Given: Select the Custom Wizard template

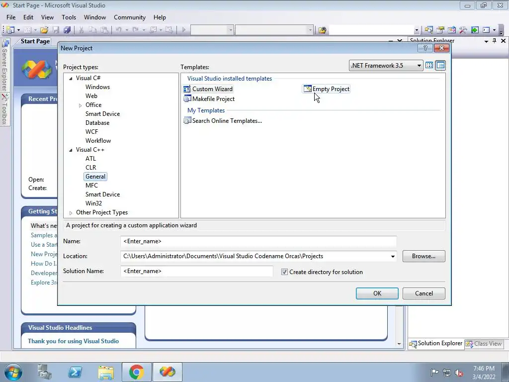Looking at the screenshot, I should (x=208, y=89).
